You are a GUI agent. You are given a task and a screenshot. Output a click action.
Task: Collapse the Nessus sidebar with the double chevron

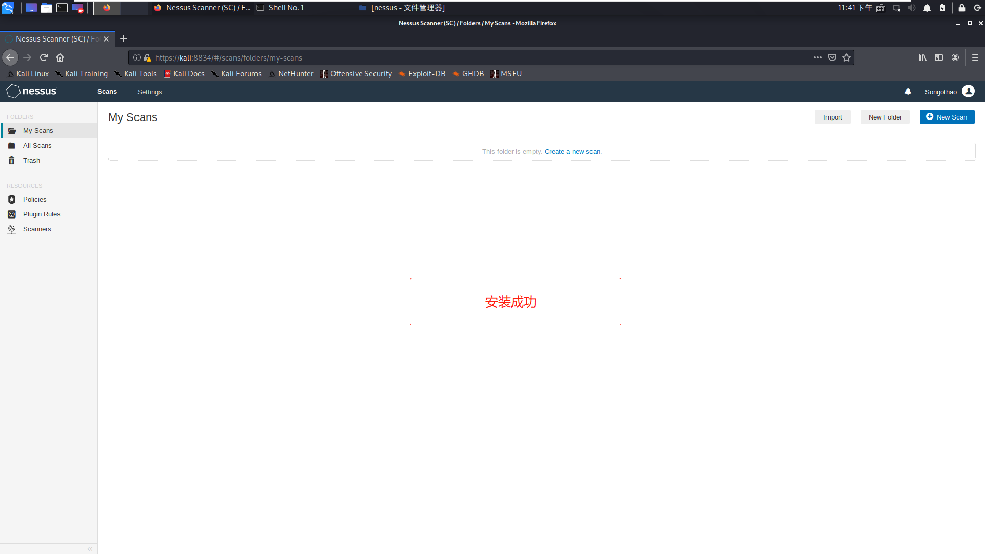click(x=90, y=549)
